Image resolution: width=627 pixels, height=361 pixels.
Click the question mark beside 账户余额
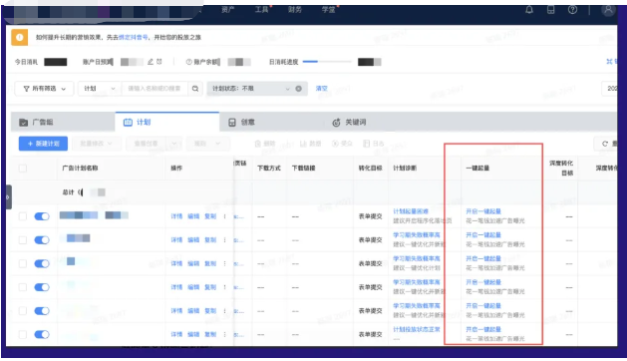pos(188,62)
